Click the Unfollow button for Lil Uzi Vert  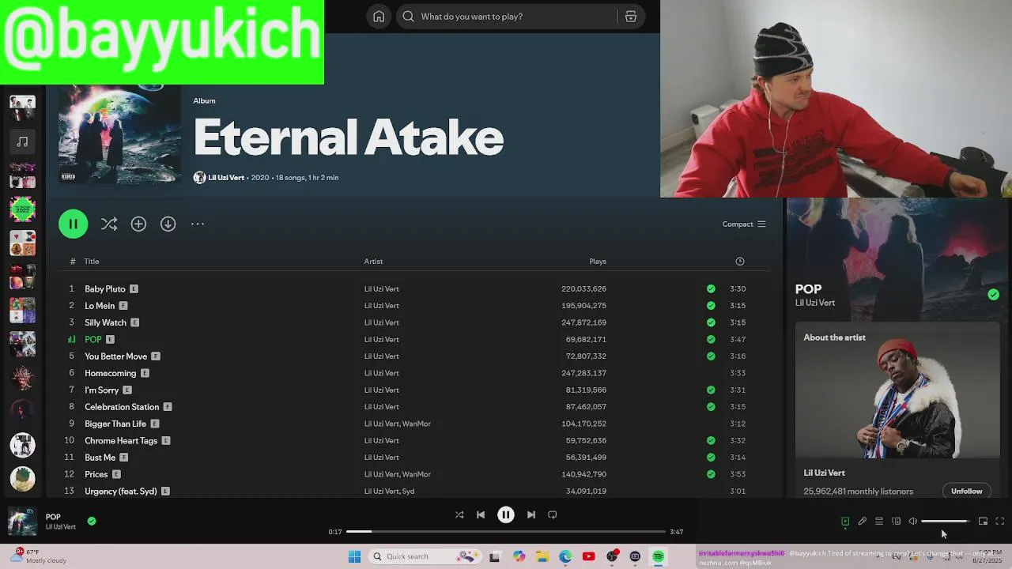(x=966, y=492)
